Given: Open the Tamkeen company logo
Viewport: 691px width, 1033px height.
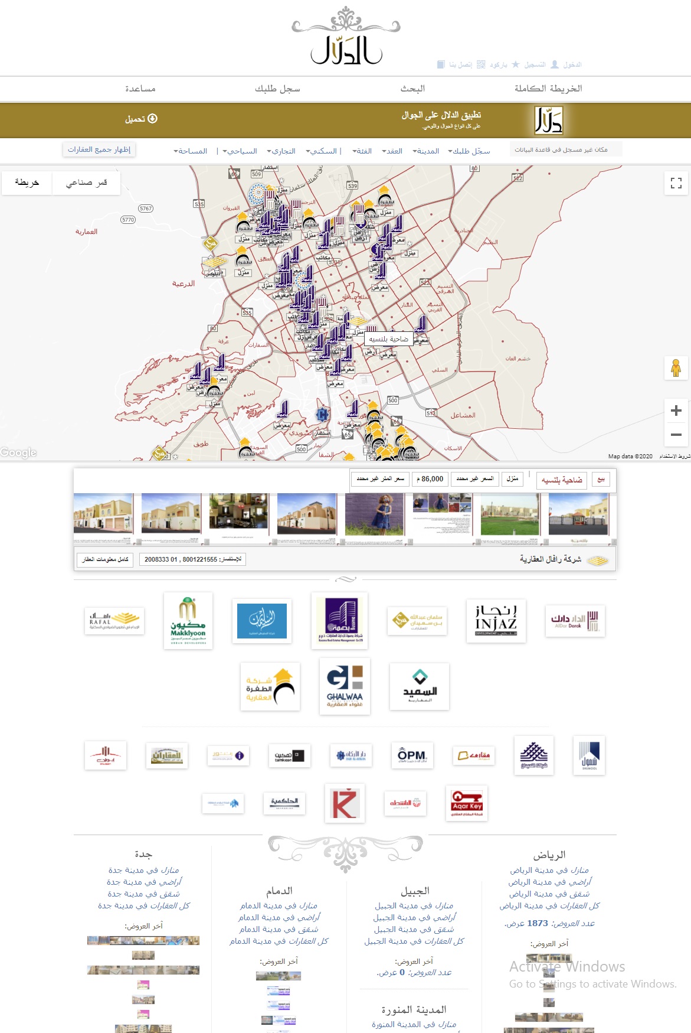Looking at the screenshot, I should [x=290, y=755].
